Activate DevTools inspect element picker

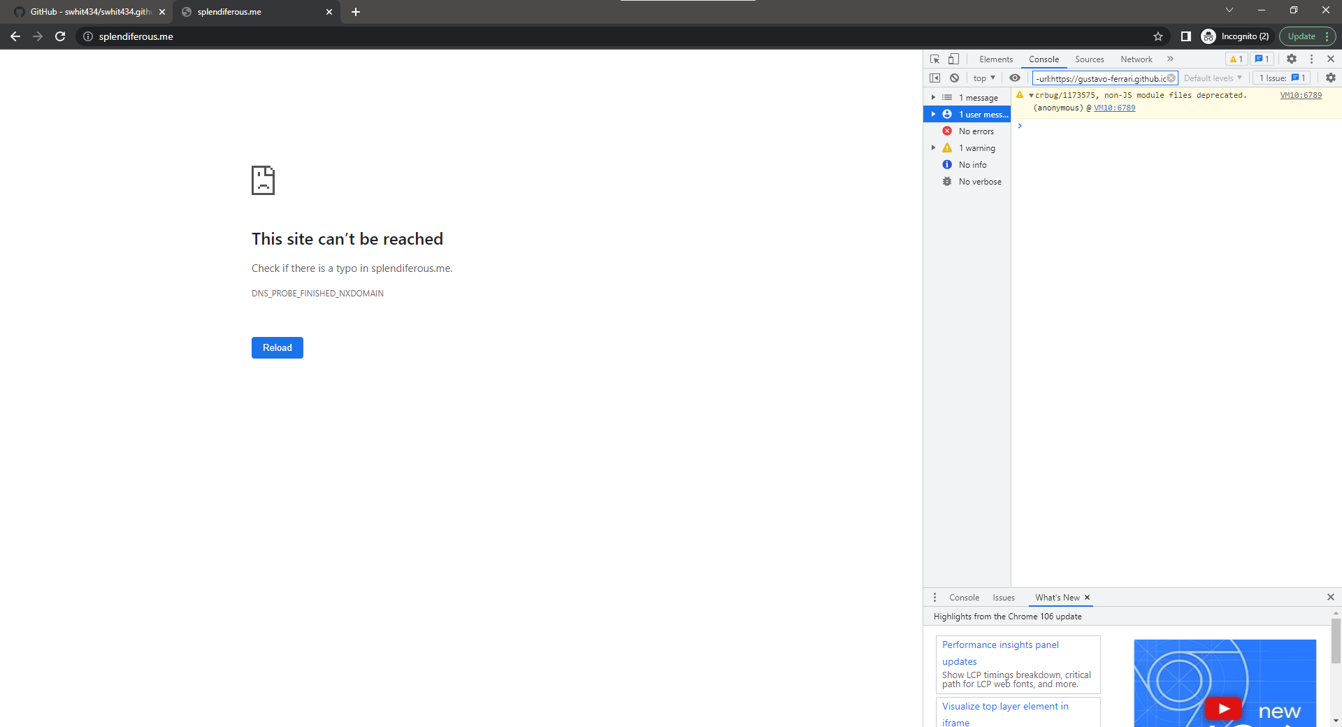(935, 59)
